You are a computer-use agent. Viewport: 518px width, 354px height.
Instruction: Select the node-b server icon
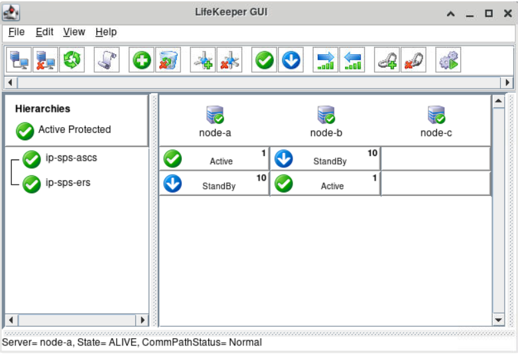pos(326,114)
